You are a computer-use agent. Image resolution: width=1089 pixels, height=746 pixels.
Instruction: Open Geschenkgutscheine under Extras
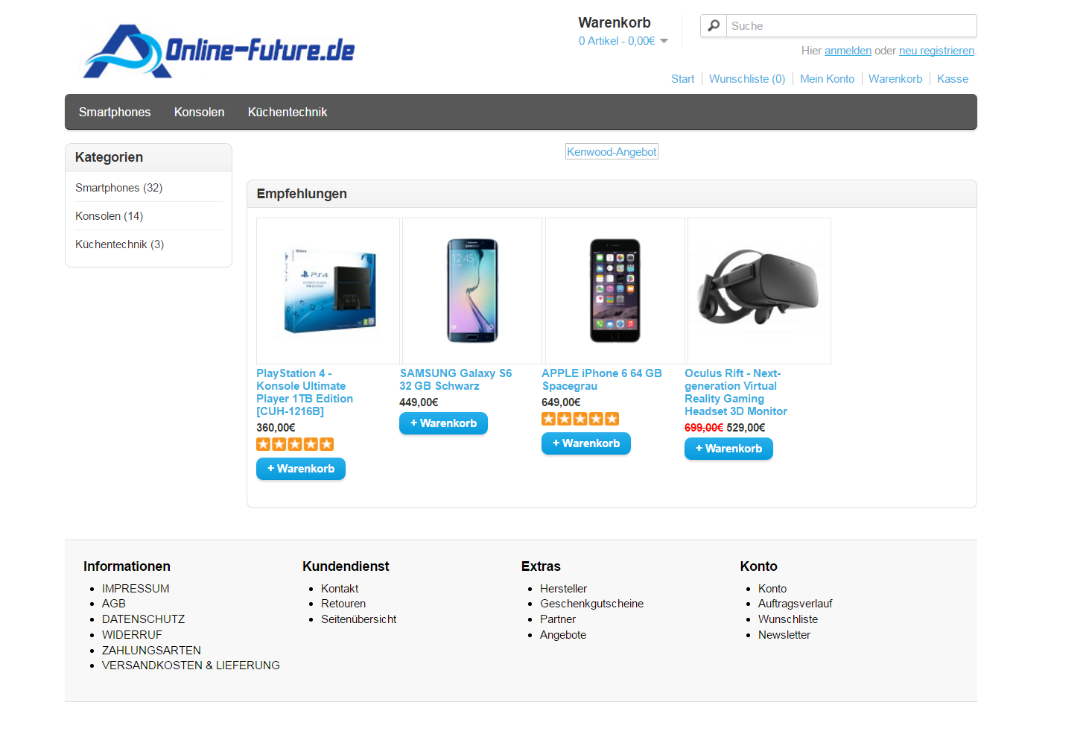[591, 604]
